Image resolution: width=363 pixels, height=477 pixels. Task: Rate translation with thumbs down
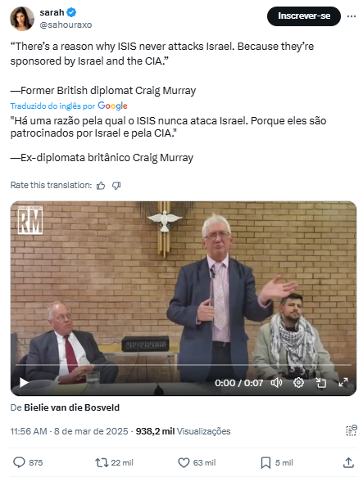tap(116, 185)
